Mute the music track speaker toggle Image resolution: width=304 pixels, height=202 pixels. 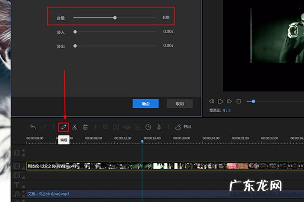[23, 192]
